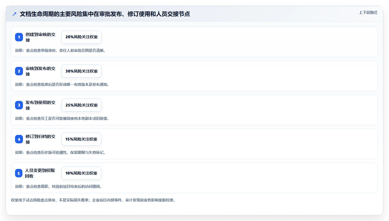Select the 25%风险关注权重 chip
The image size is (389, 221).
pyautogui.click(x=81, y=105)
